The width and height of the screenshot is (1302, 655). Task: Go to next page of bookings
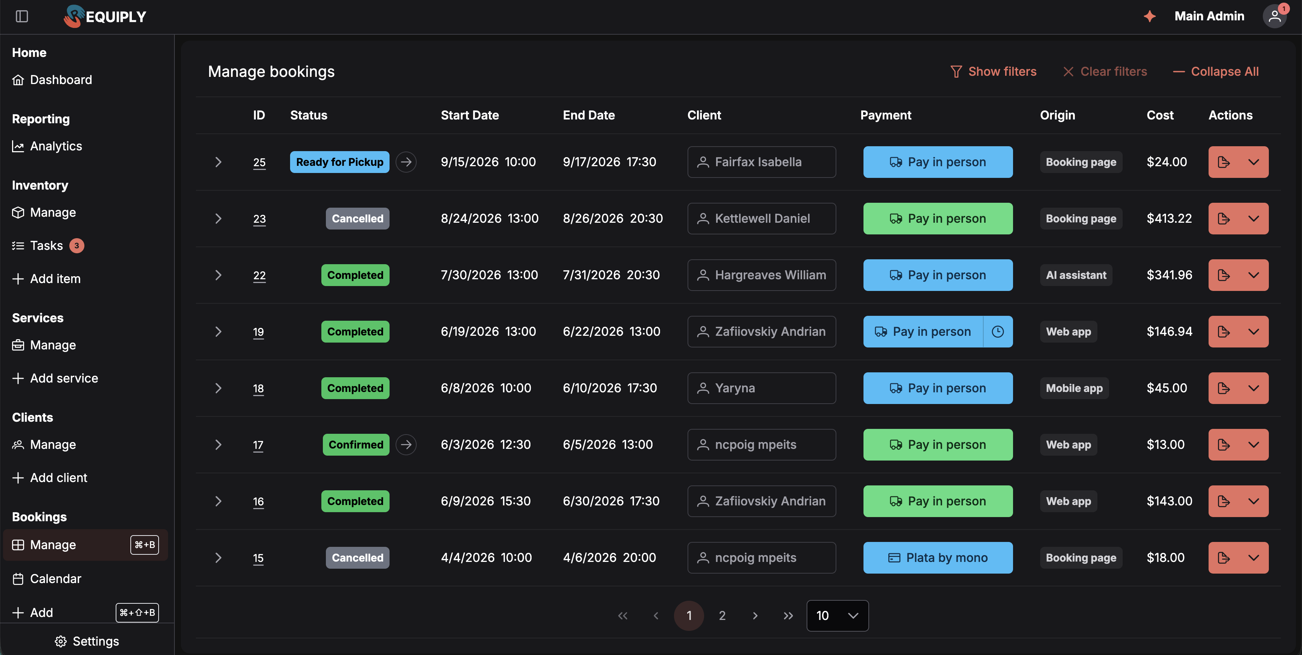click(755, 615)
